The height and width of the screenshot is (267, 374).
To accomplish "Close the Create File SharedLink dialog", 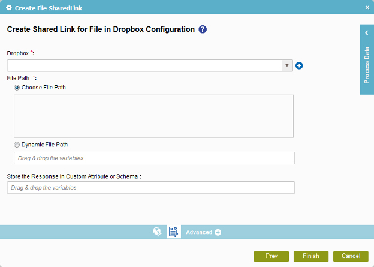I will click(x=367, y=8).
